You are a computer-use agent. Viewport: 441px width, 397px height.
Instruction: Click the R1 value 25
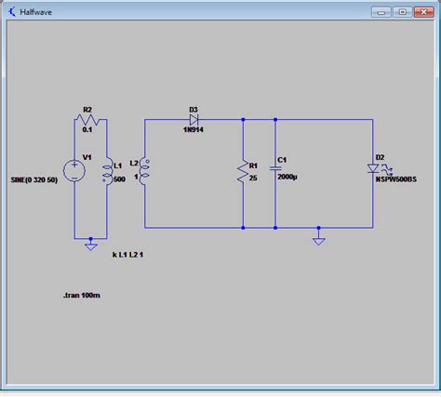(x=253, y=179)
